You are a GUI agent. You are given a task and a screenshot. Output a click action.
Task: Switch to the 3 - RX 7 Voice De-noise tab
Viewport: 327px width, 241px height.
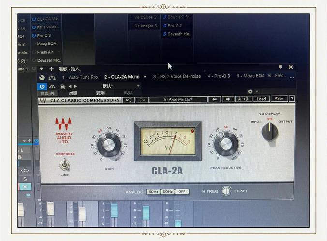177,76
